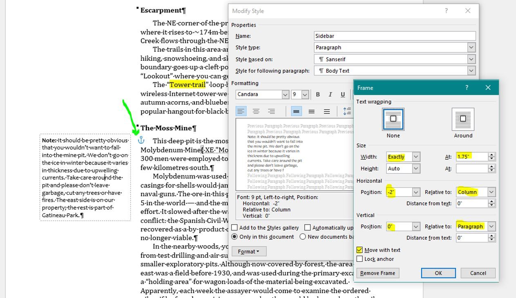Image resolution: width=516 pixels, height=298 pixels.
Task: Adjust Width At spinner value
Action: (491, 157)
